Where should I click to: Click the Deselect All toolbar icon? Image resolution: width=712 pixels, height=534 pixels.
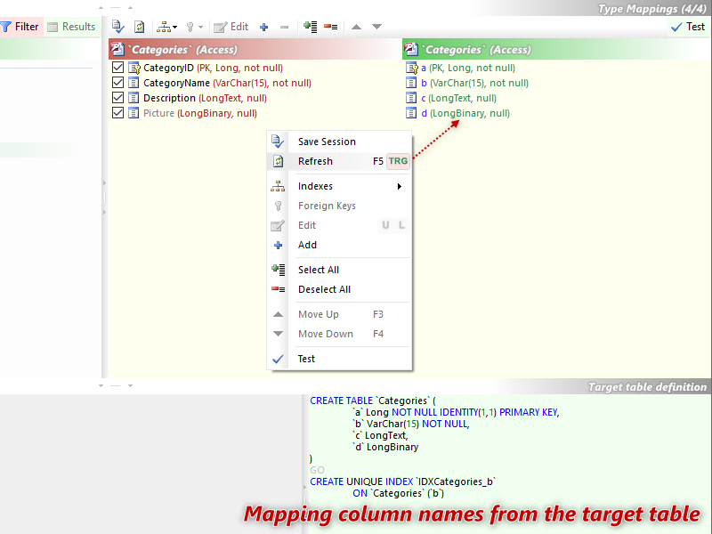(330, 28)
